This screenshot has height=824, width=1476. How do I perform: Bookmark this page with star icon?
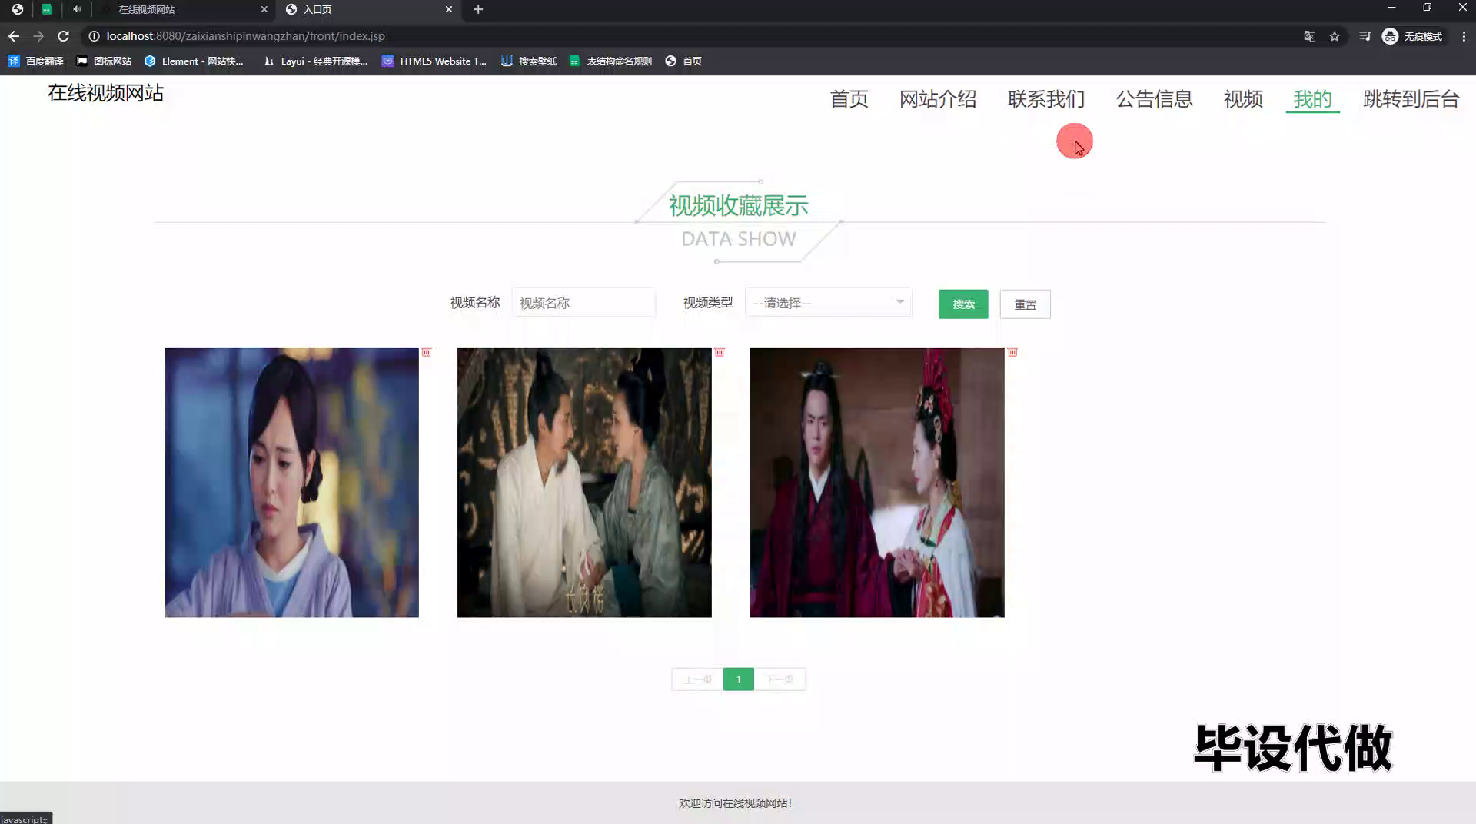(1335, 36)
